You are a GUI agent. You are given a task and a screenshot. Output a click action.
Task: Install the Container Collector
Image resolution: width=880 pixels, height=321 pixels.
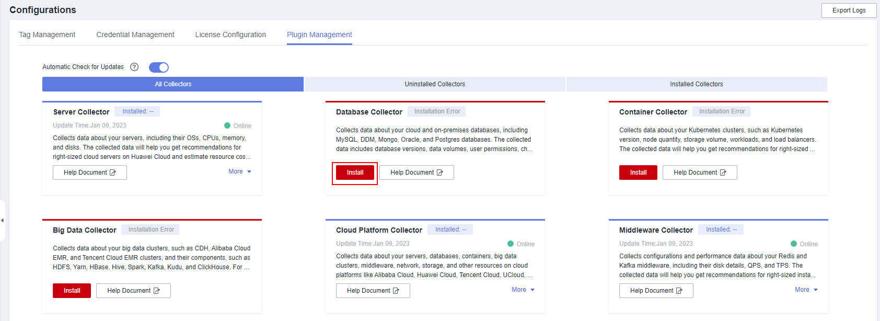click(638, 173)
